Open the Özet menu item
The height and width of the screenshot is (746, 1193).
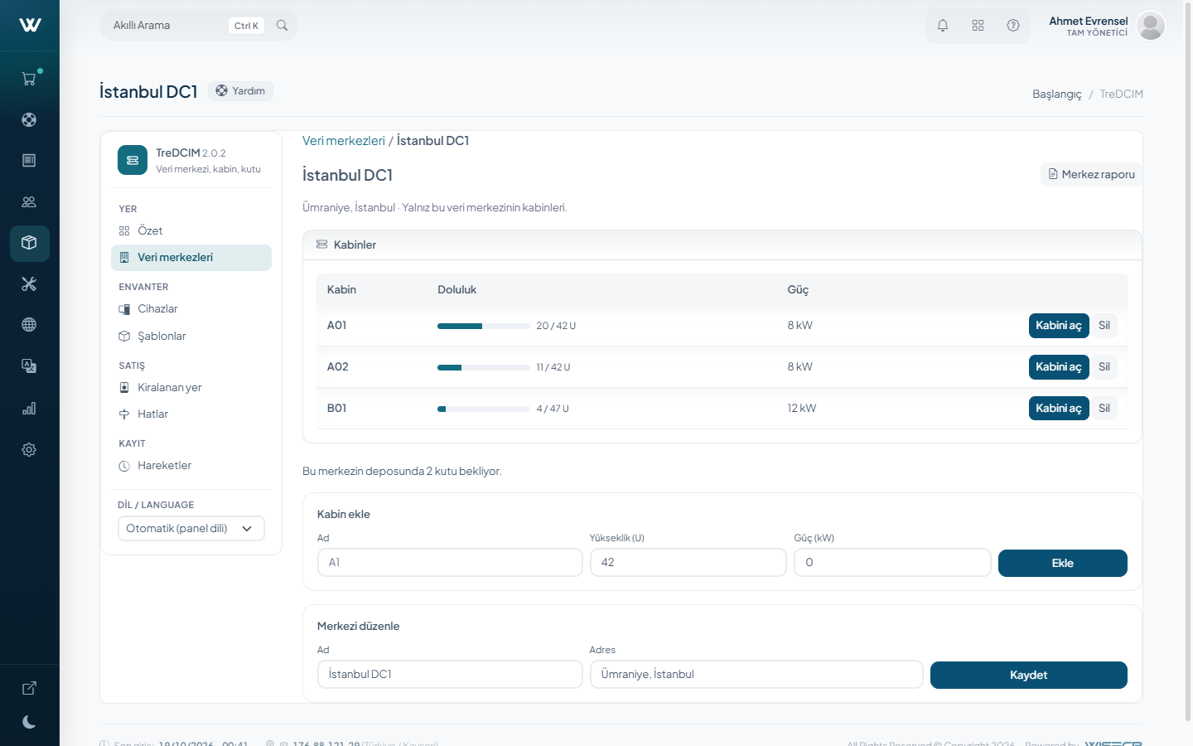click(x=191, y=231)
